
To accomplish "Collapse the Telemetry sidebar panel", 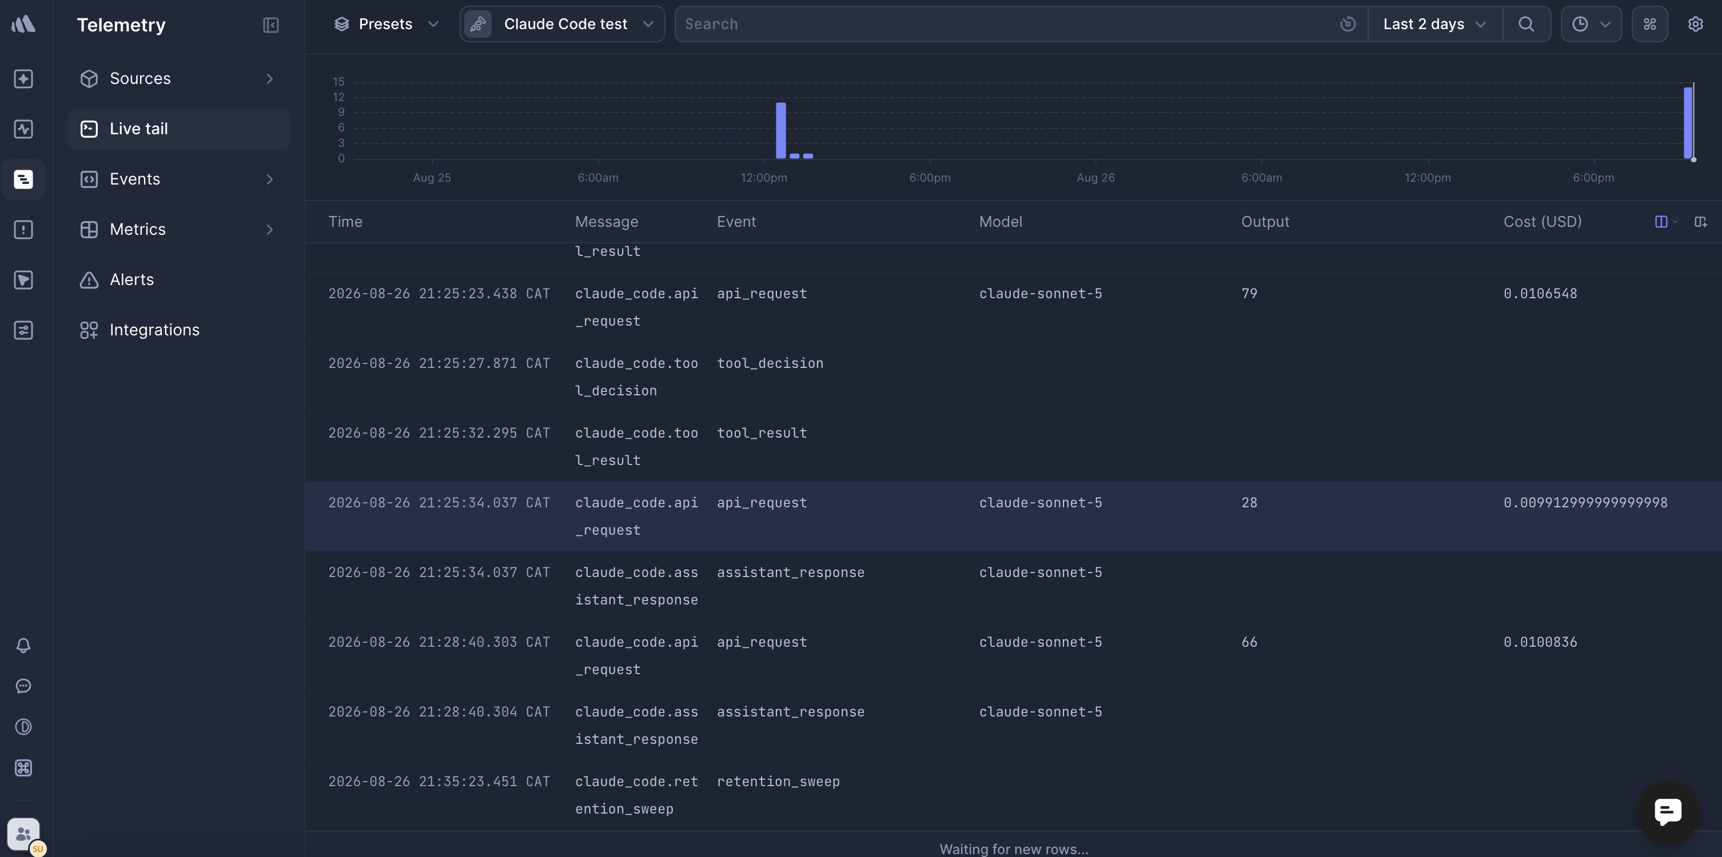I will click(x=271, y=25).
